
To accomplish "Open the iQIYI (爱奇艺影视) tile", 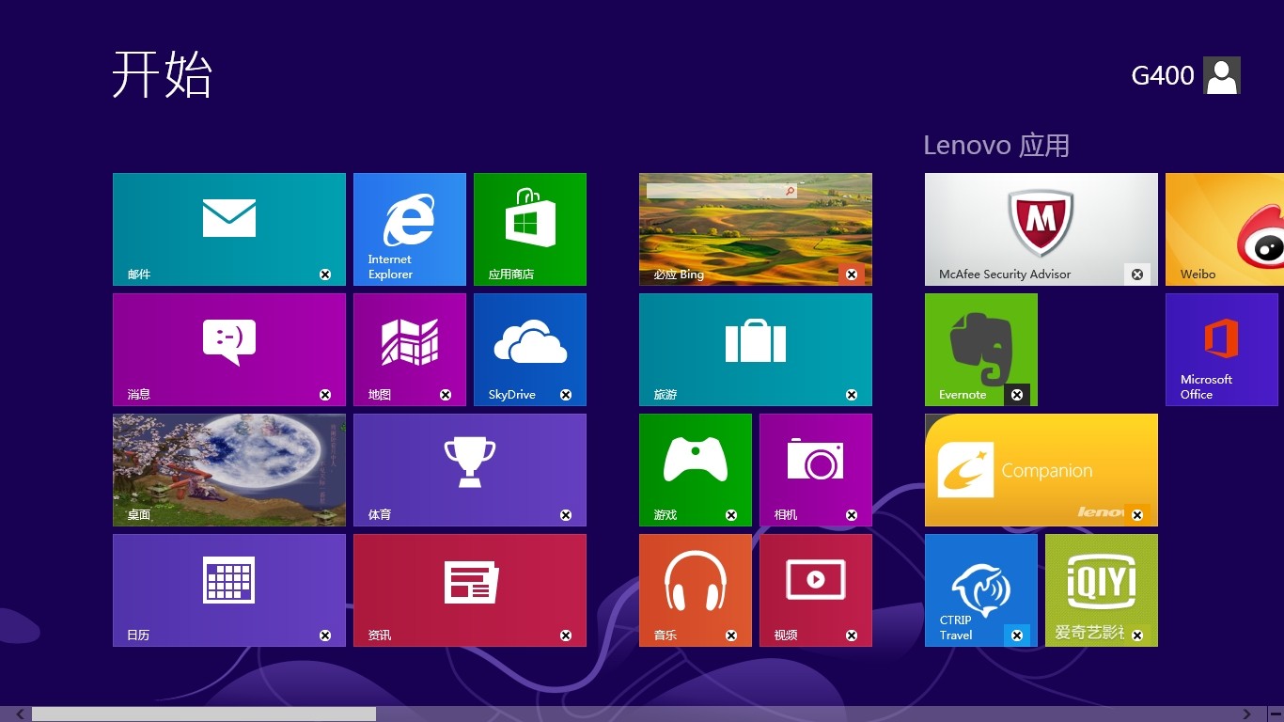I will [1102, 590].
